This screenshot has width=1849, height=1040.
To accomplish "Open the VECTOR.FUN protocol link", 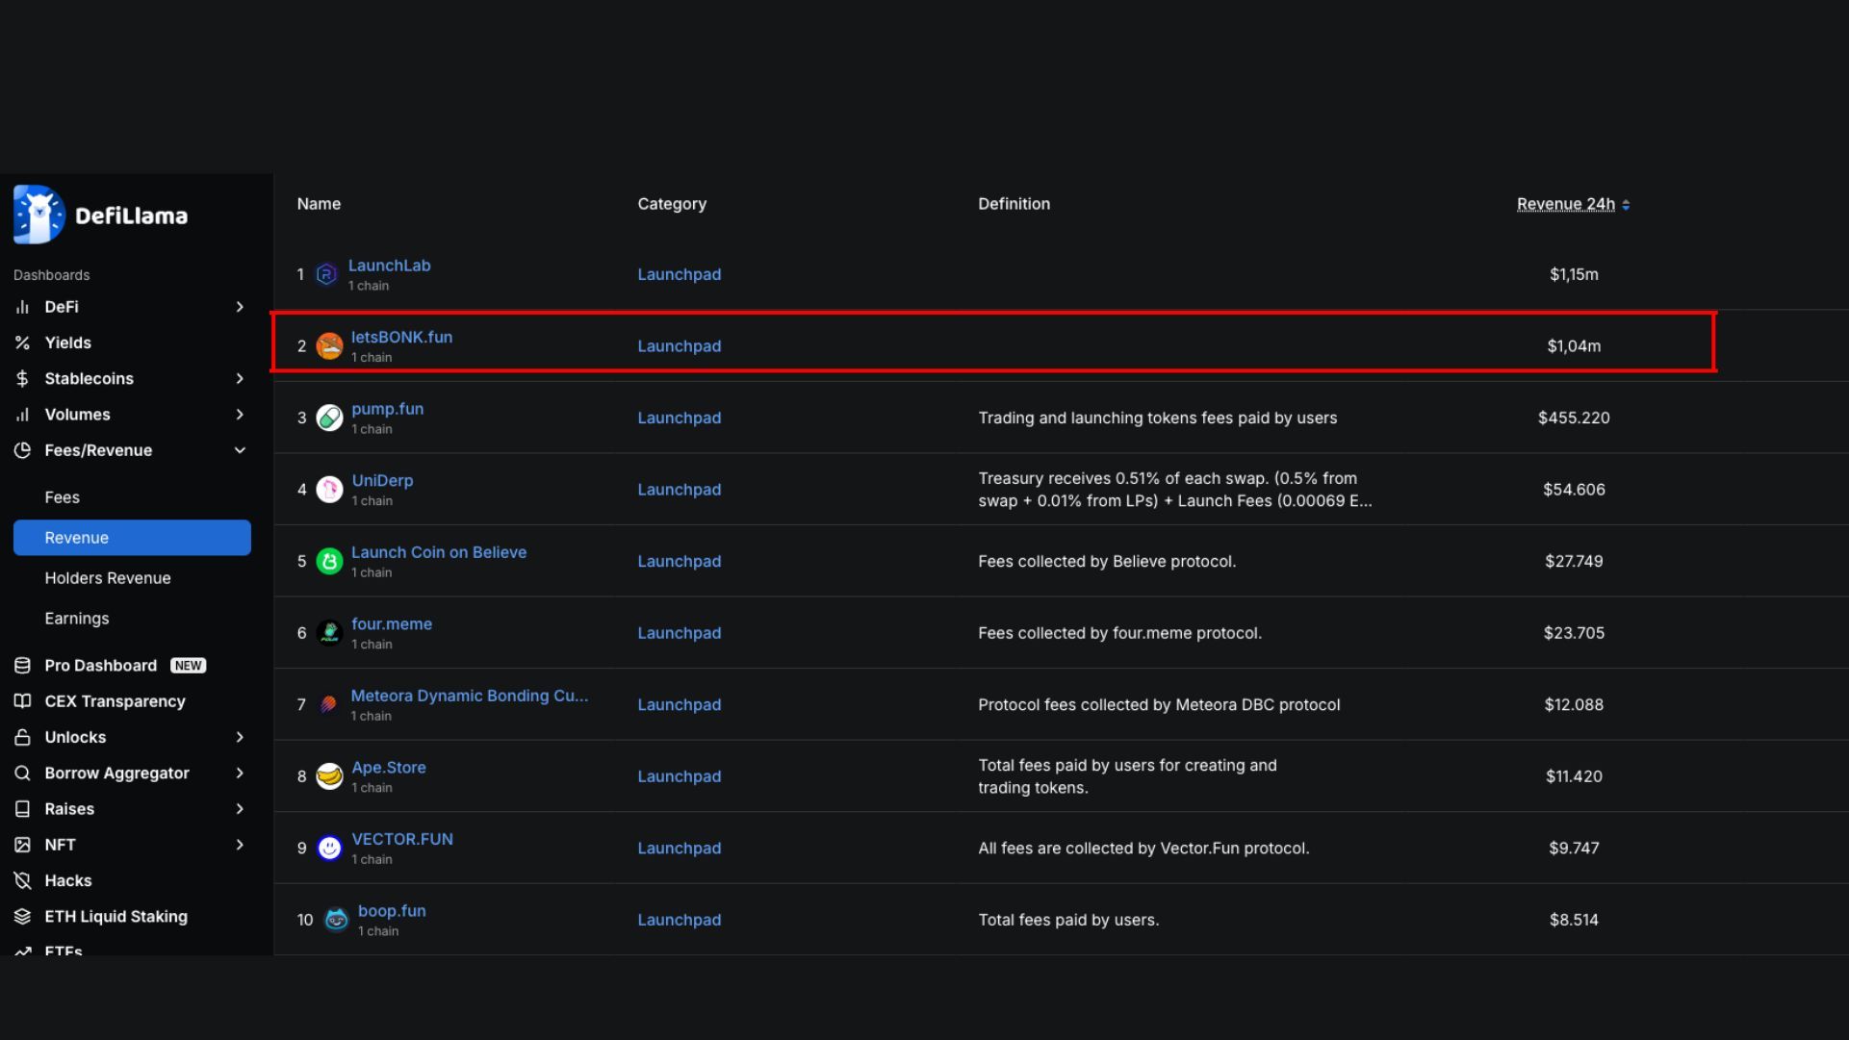I will pyautogui.click(x=402, y=839).
